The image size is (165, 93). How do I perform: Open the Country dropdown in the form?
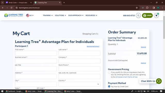pos(79,84)
